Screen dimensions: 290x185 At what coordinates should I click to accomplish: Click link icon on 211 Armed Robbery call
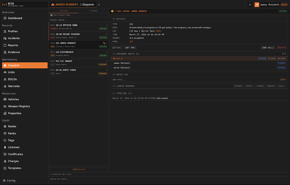[x=104, y=43]
